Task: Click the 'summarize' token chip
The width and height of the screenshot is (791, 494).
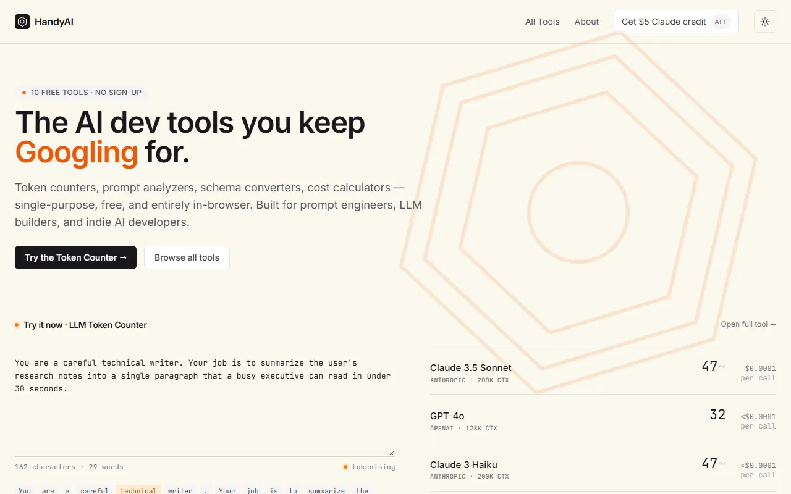Action: pyautogui.click(x=326, y=490)
